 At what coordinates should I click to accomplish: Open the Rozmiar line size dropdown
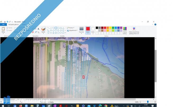(81, 30)
